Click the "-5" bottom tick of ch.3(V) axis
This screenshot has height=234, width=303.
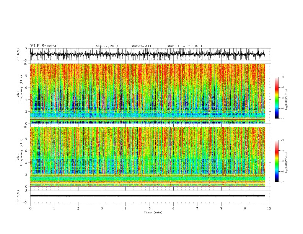26,202
